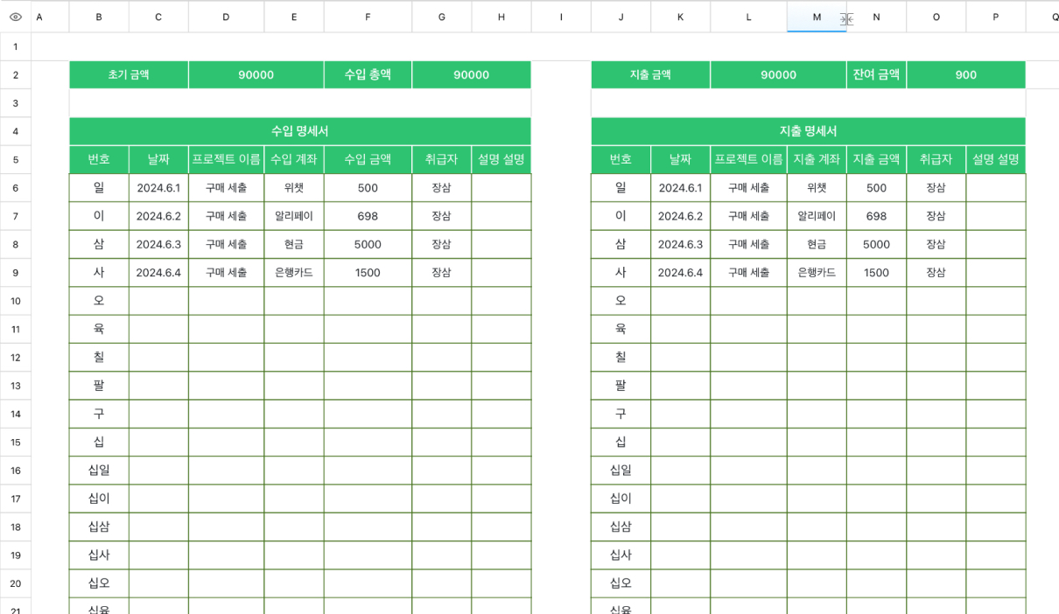Select income amount 698 cell
This screenshot has height=614, width=1059.
[x=368, y=216]
